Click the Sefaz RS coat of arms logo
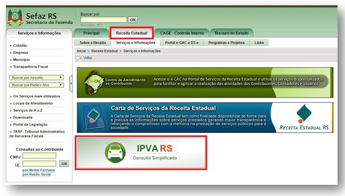Image resolution: width=345 pixels, height=196 pixels. click(x=15, y=18)
